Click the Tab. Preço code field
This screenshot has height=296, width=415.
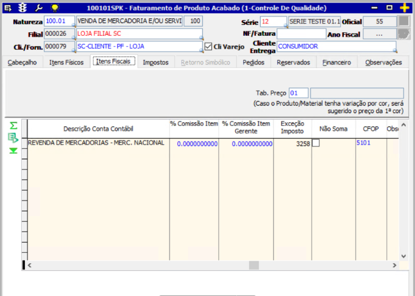point(298,93)
